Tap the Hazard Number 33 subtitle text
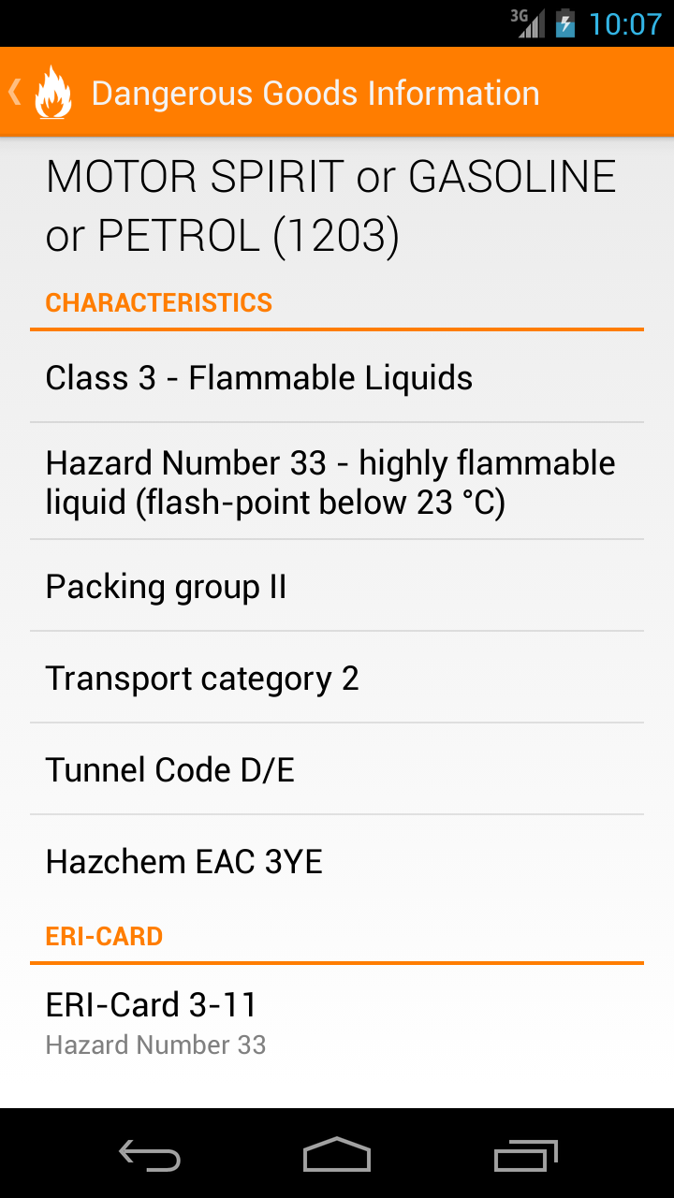The image size is (674, 1198). 156,1045
